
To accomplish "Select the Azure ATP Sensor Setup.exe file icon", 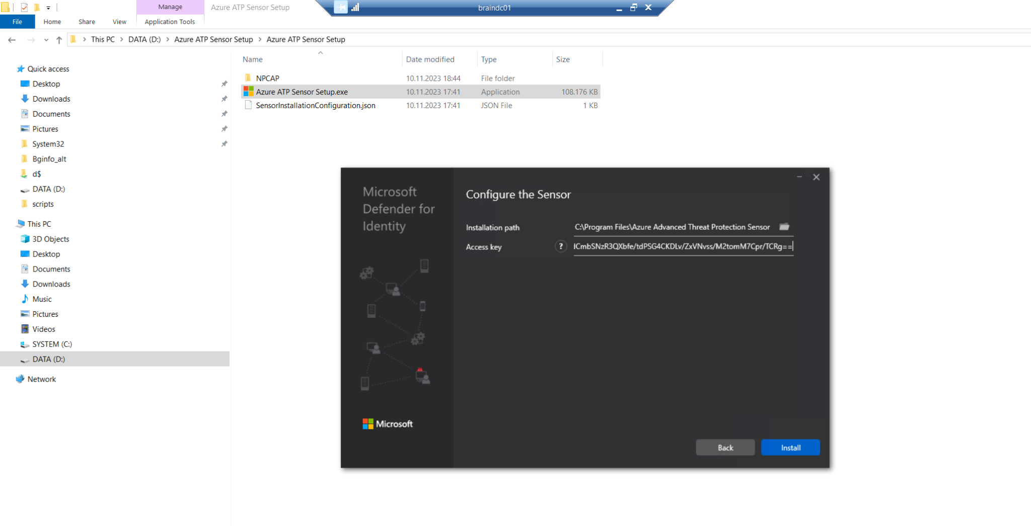I will click(248, 92).
